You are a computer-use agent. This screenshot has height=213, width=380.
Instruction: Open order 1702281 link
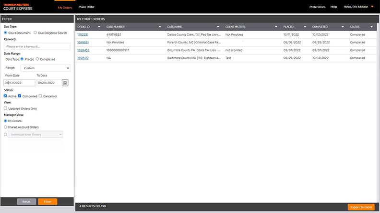pos(83,35)
